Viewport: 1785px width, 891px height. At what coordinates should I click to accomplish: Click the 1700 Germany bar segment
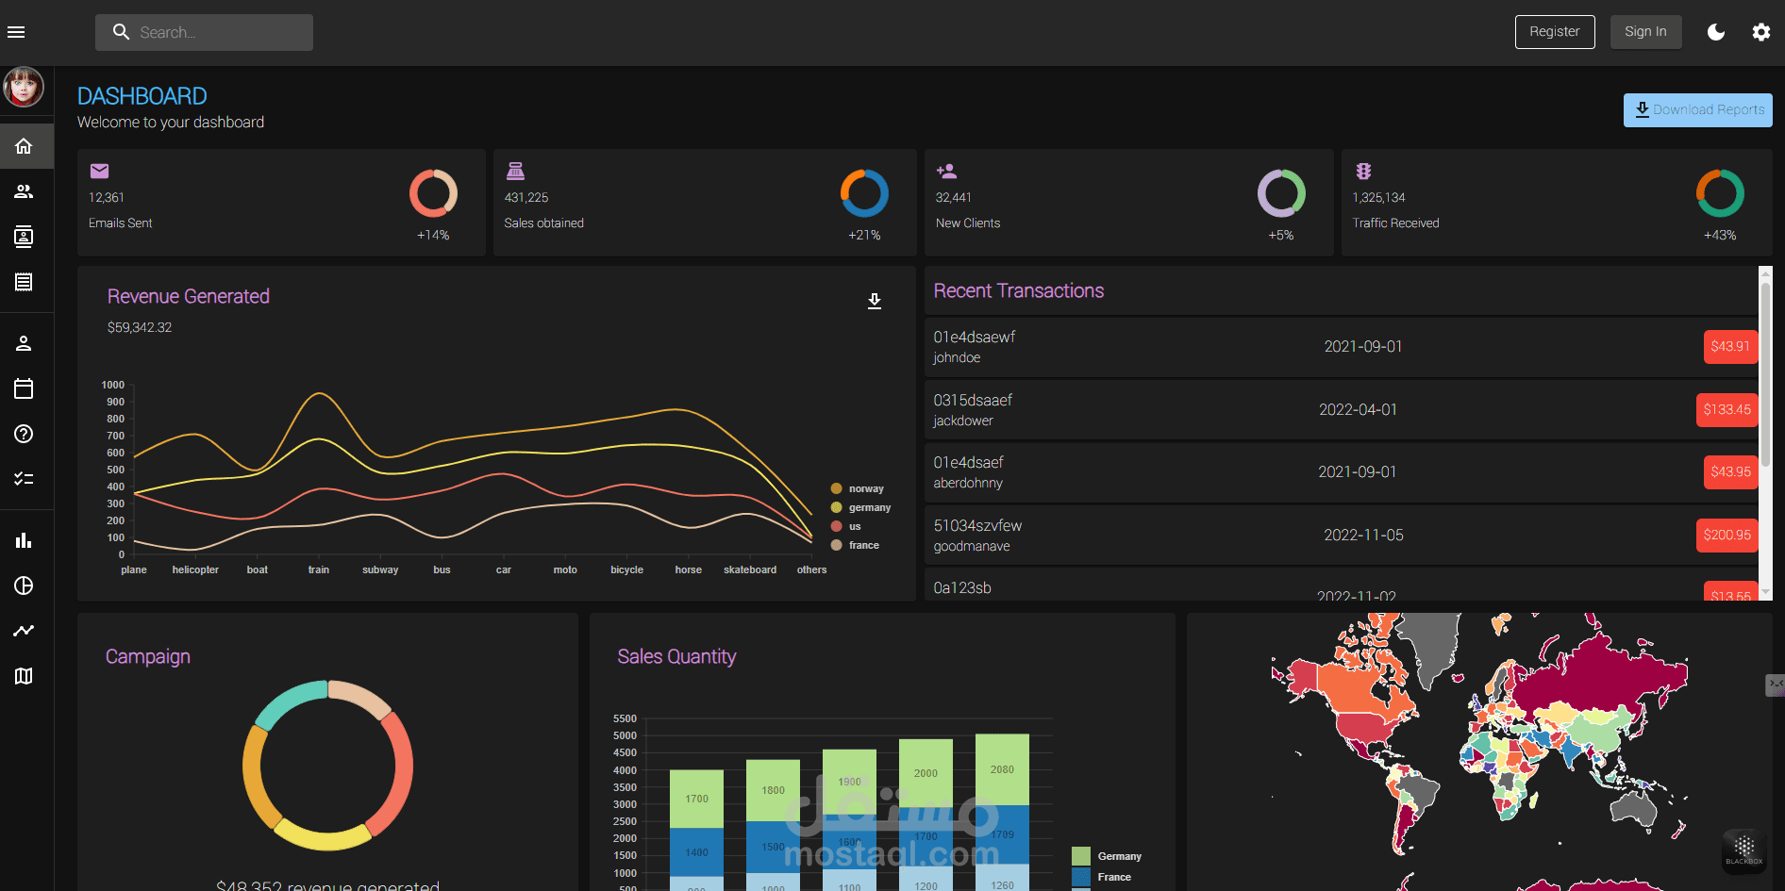(x=696, y=799)
